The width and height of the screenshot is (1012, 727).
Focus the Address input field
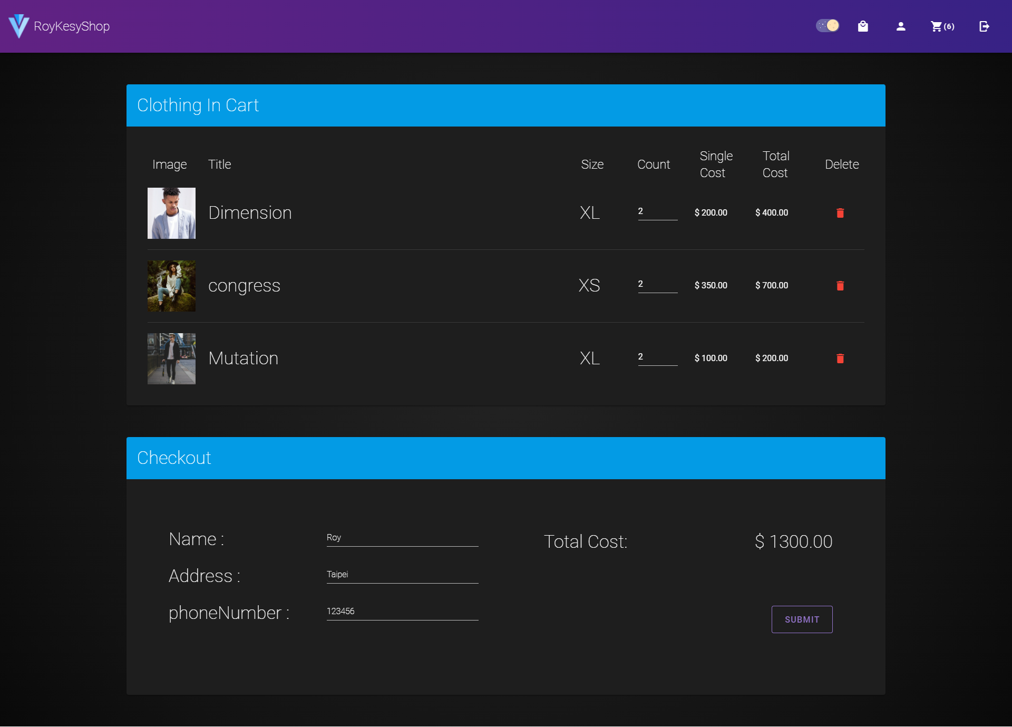(x=402, y=575)
